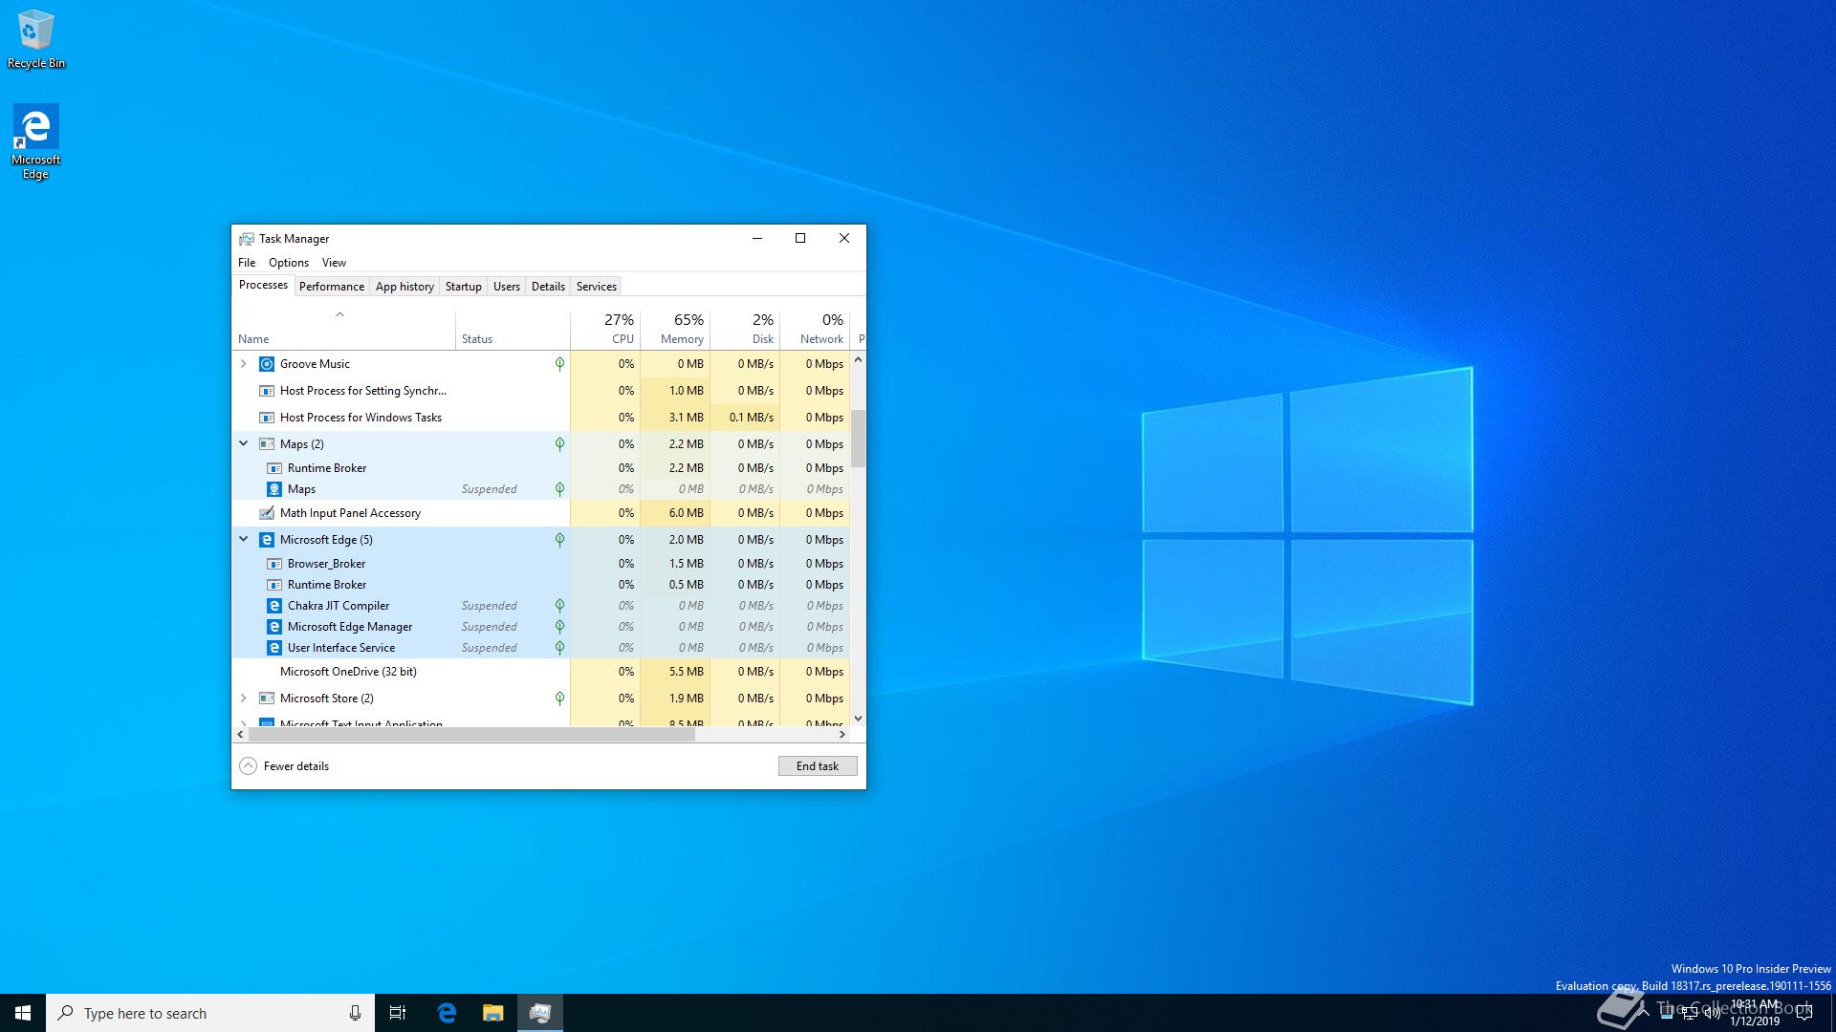Click the horizontal scrollbar left arrow
This screenshot has width=1836, height=1032.
[240, 735]
